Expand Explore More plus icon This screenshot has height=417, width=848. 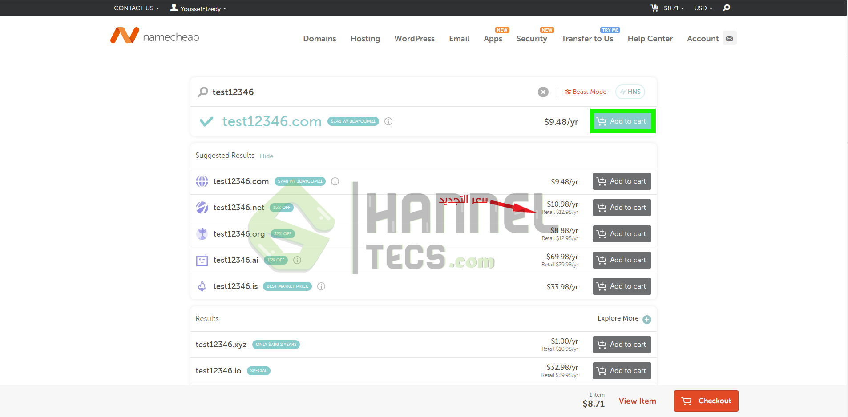(x=647, y=319)
